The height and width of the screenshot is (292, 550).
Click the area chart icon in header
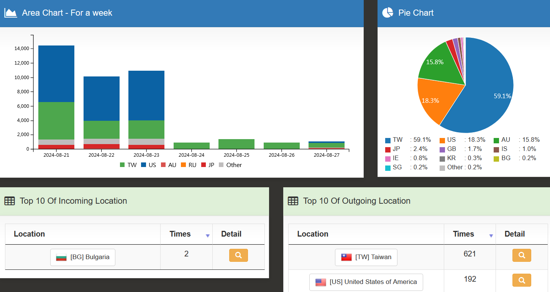click(11, 13)
